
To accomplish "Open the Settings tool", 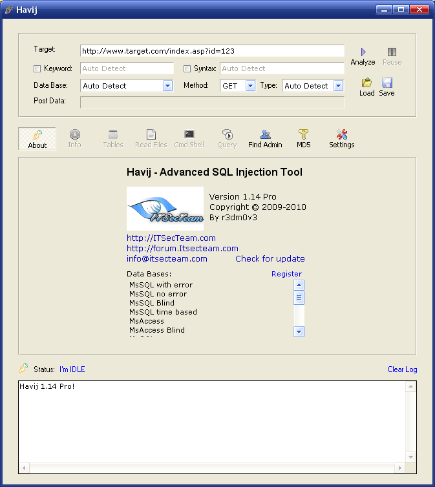I will coord(342,139).
